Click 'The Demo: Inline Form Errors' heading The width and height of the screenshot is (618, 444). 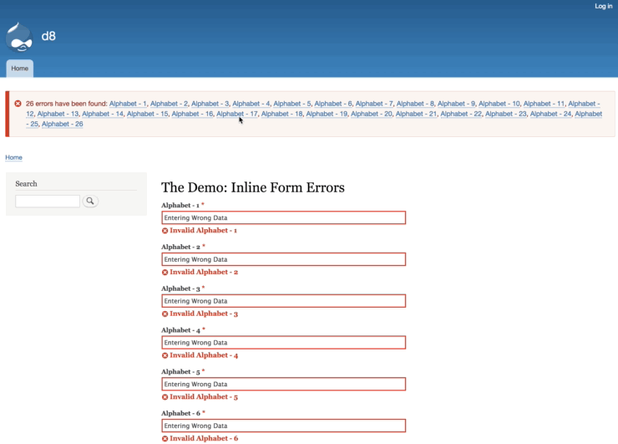(x=253, y=187)
